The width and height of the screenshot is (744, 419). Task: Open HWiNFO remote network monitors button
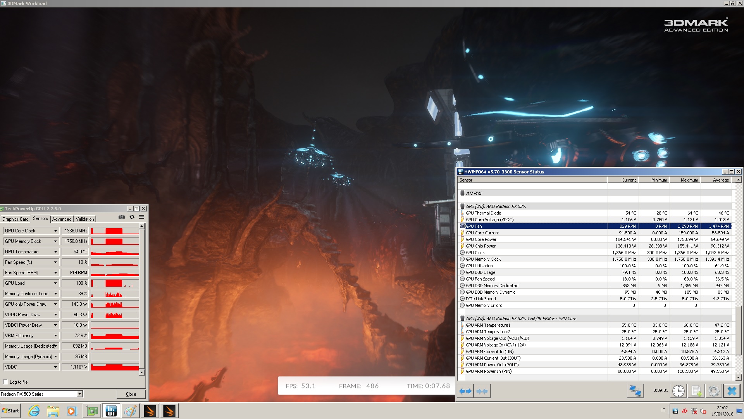(x=635, y=391)
